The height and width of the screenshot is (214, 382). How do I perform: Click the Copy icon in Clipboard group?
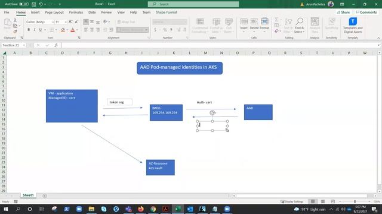point(15,26)
